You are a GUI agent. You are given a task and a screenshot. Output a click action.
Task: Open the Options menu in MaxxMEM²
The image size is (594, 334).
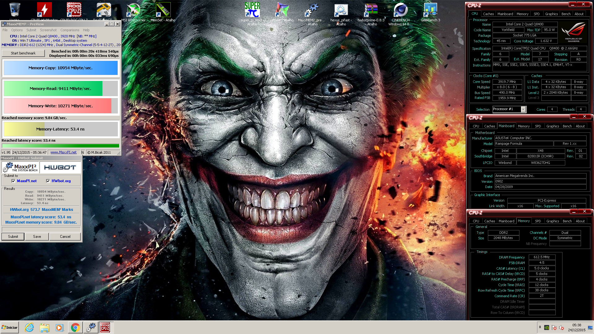click(x=17, y=30)
